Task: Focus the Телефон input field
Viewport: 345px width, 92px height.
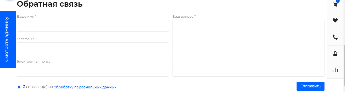Action: [93, 48]
